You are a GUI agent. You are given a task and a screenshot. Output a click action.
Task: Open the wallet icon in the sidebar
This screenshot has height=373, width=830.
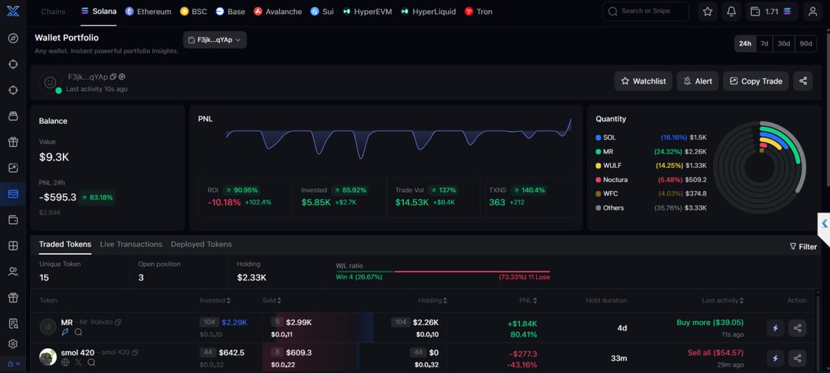[x=12, y=220]
